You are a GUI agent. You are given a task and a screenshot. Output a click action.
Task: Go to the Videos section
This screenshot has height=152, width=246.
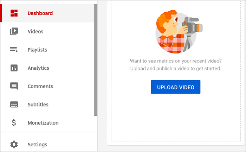click(35, 32)
